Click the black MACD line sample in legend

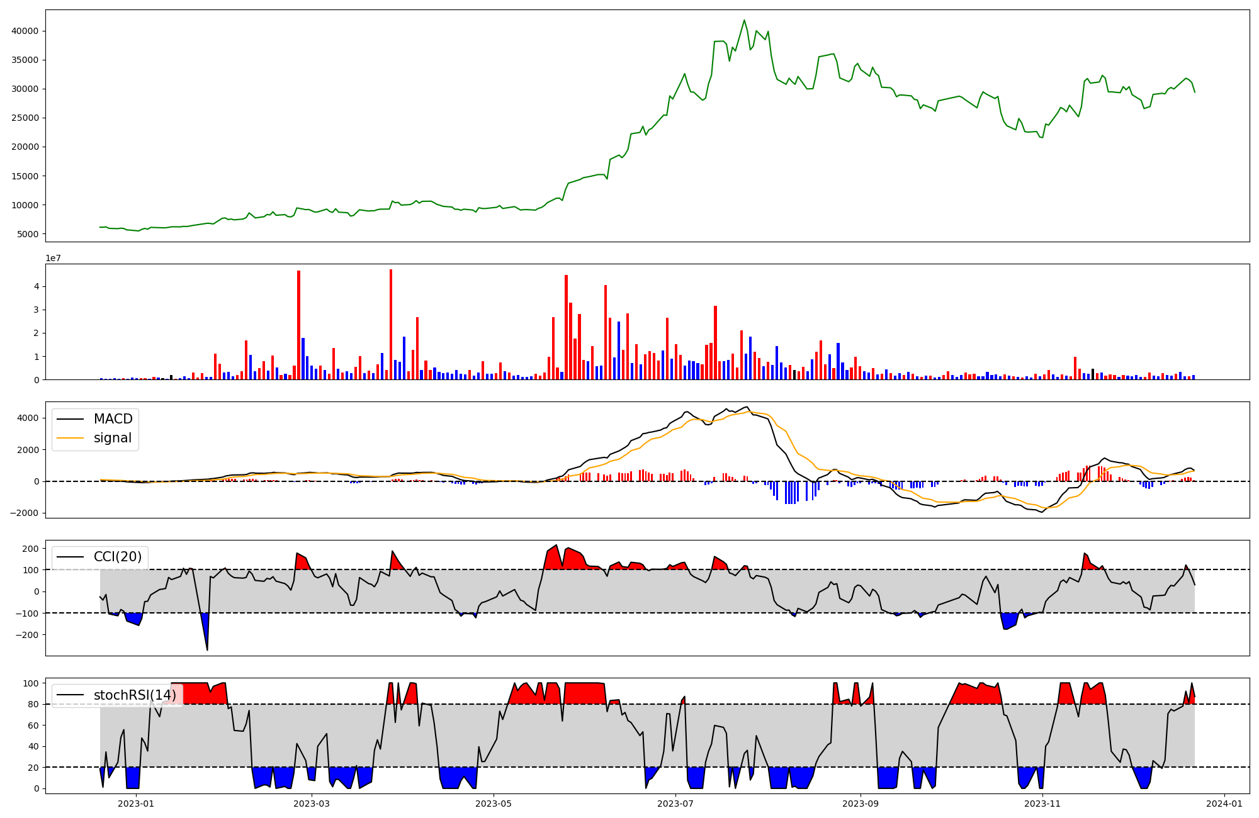click(70, 419)
